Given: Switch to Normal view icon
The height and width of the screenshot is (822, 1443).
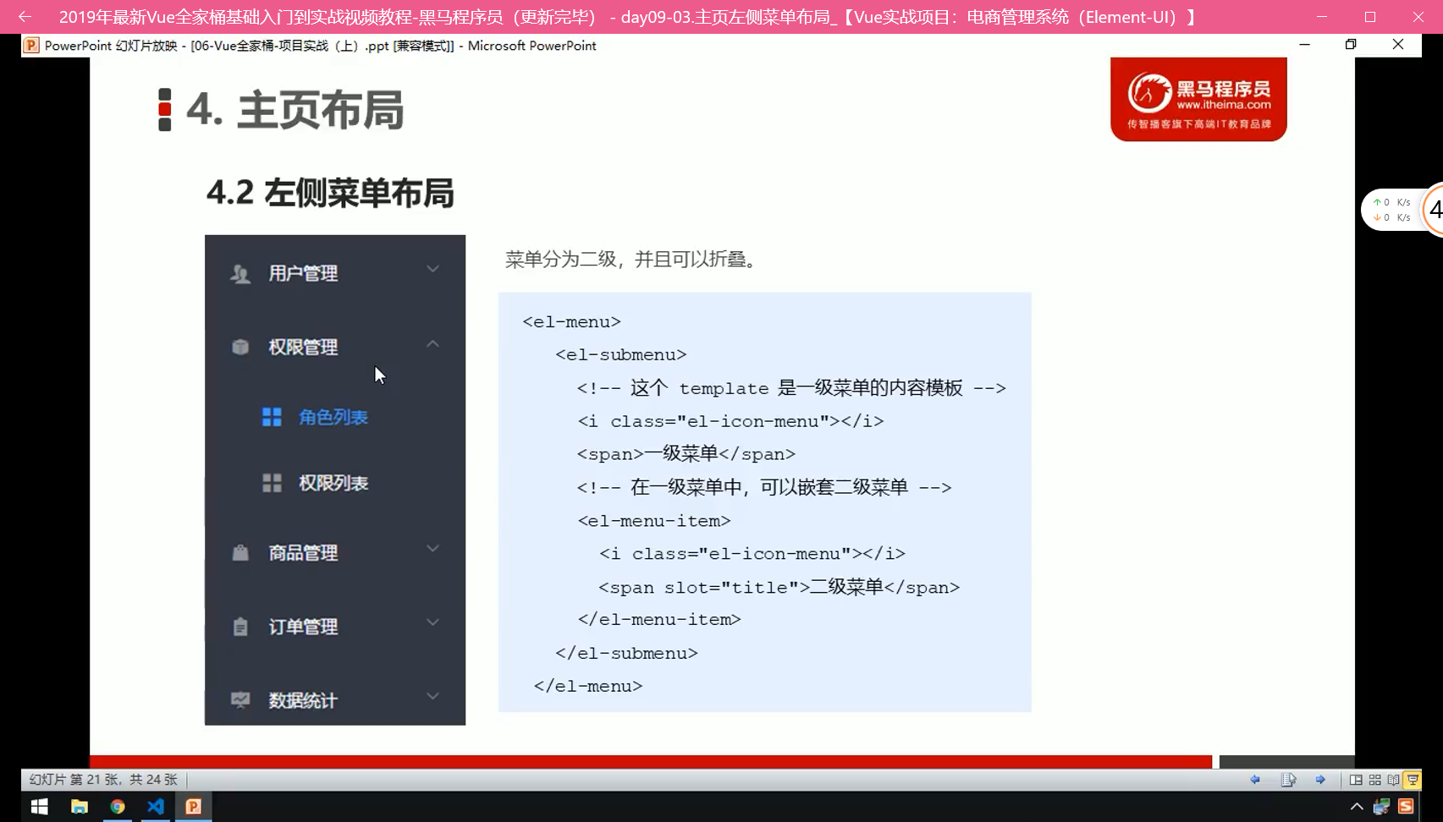Looking at the screenshot, I should point(1356,780).
